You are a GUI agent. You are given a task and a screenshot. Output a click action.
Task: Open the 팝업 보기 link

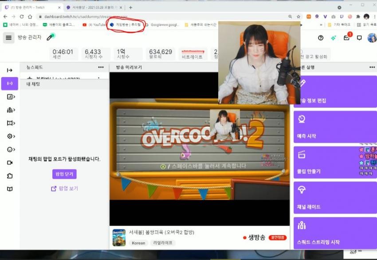65,188
